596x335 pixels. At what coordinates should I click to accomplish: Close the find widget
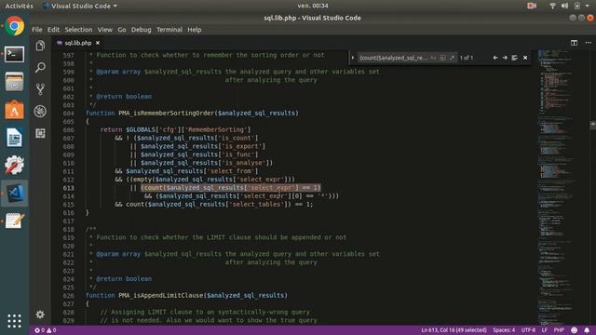pyautogui.click(x=525, y=58)
